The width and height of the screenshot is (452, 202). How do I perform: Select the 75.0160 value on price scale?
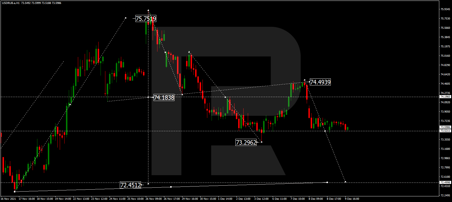click(445, 56)
